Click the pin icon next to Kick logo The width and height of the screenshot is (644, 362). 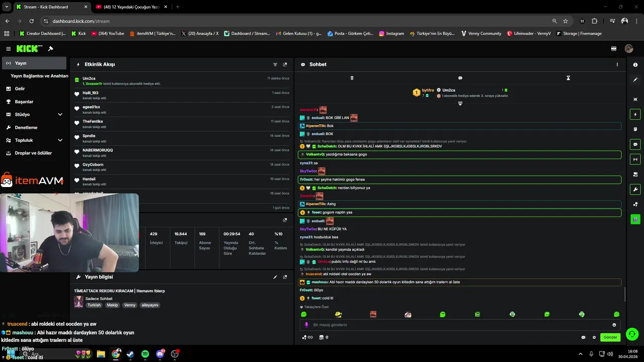(50, 49)
